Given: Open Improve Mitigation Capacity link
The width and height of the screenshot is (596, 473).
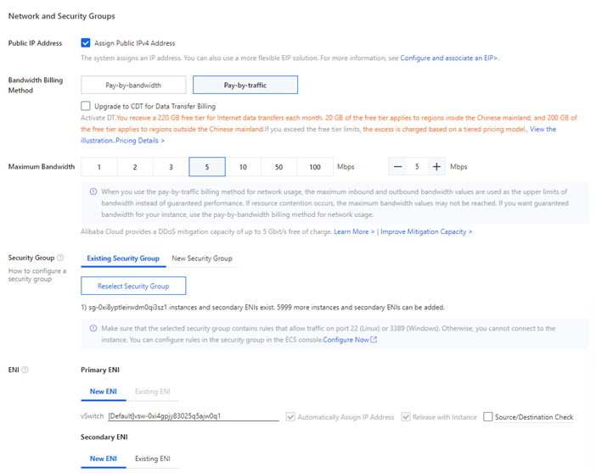Looking at the screenshot, I should click(426, 231).
